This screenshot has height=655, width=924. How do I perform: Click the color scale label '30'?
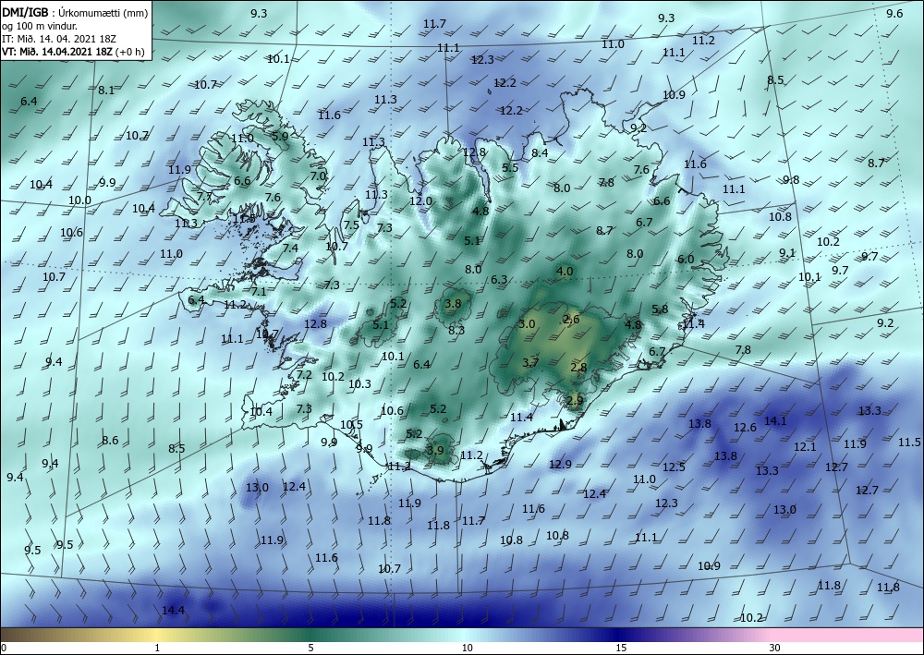pos(775,648)
